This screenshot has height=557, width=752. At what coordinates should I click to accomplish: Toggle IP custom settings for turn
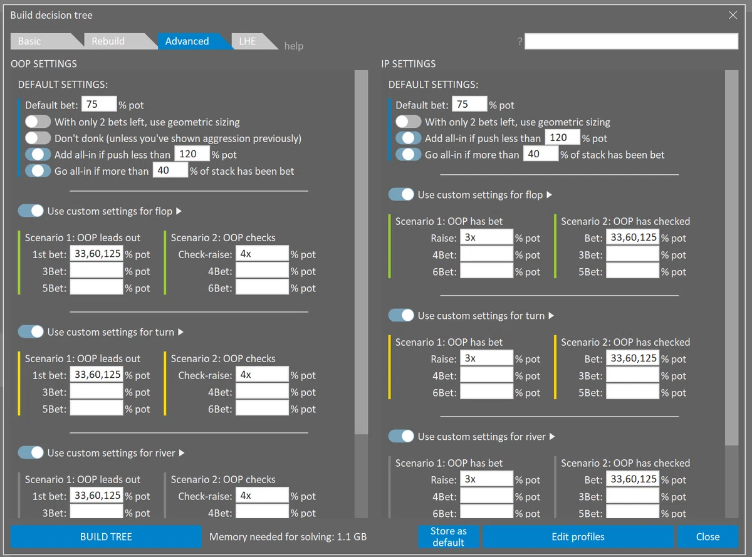pos(401,316)
